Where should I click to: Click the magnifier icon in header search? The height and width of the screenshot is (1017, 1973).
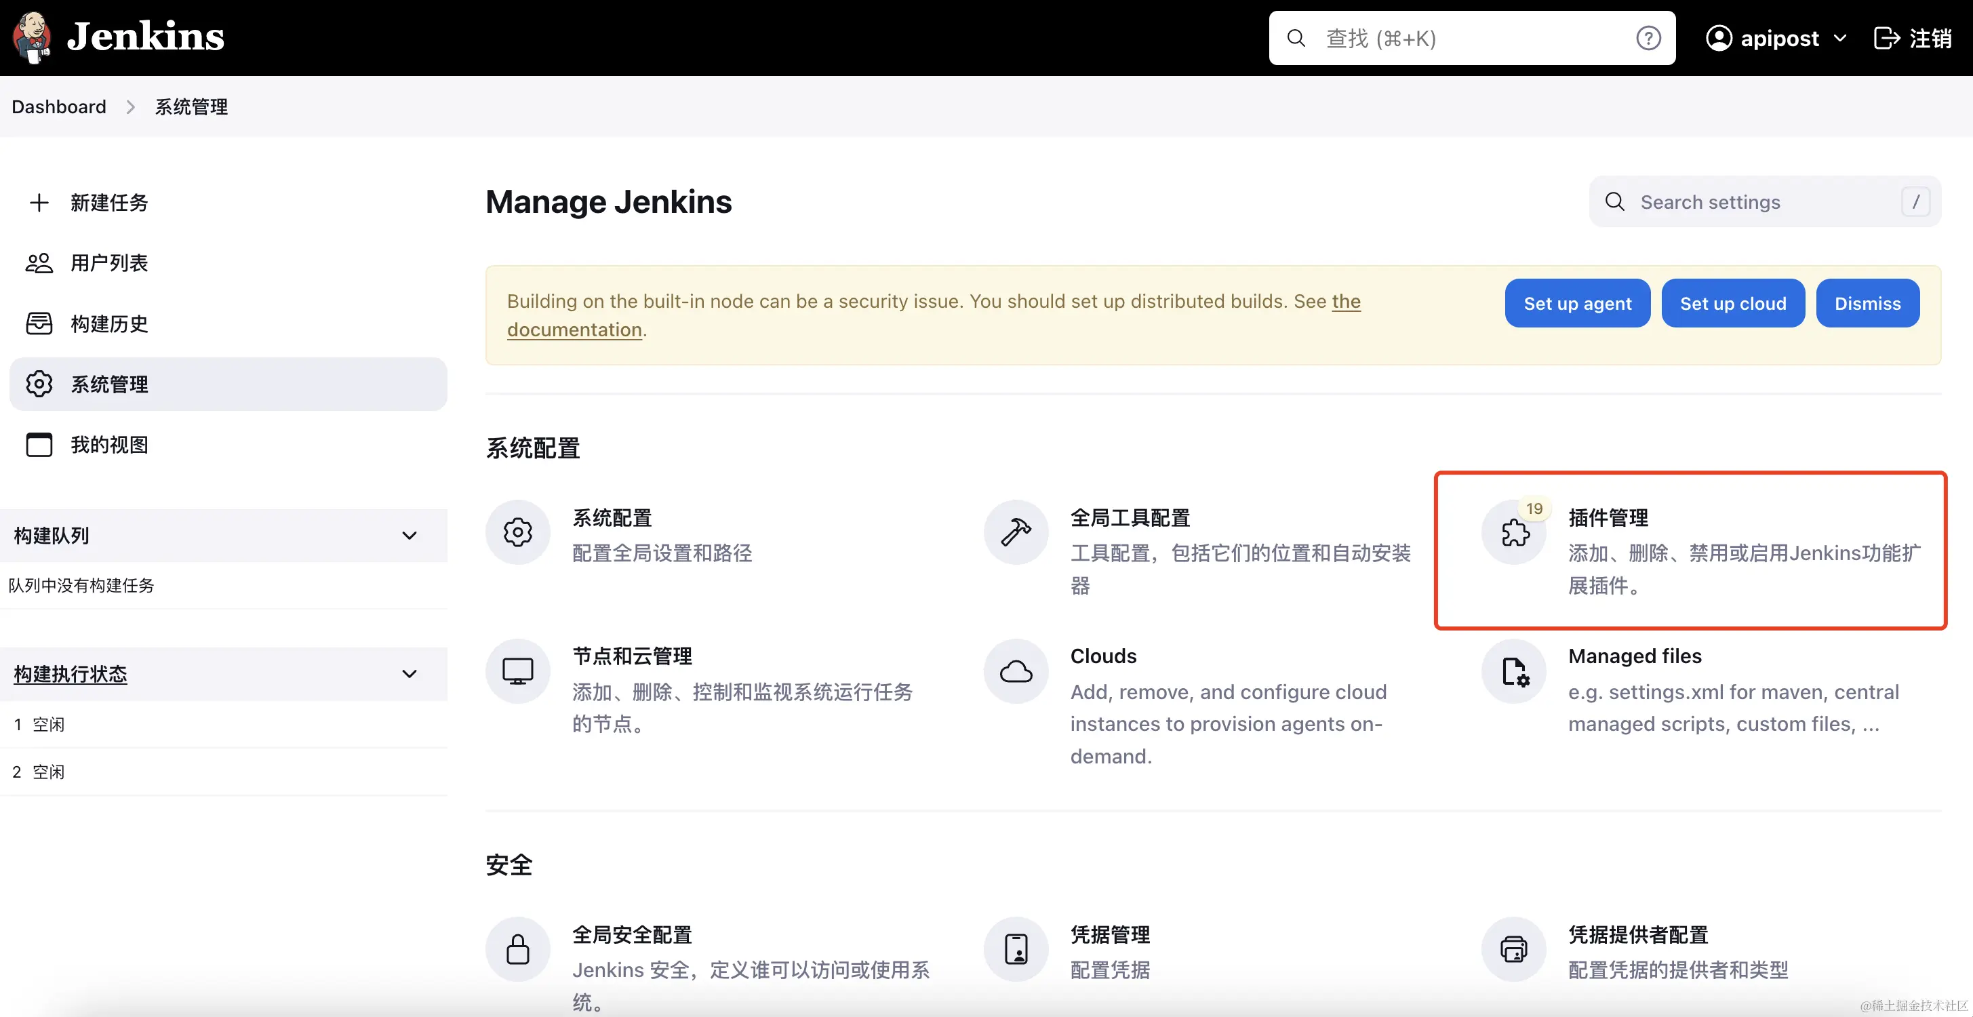[x=1296, y=37]
